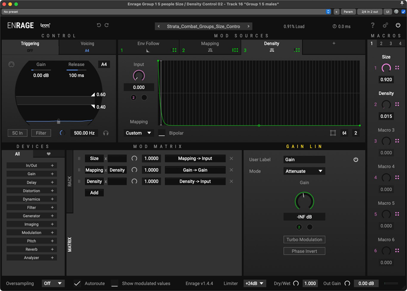Remove the Gain -> Gain matrix row
Viewport: 407px width, 291px height.
(231, 170)
